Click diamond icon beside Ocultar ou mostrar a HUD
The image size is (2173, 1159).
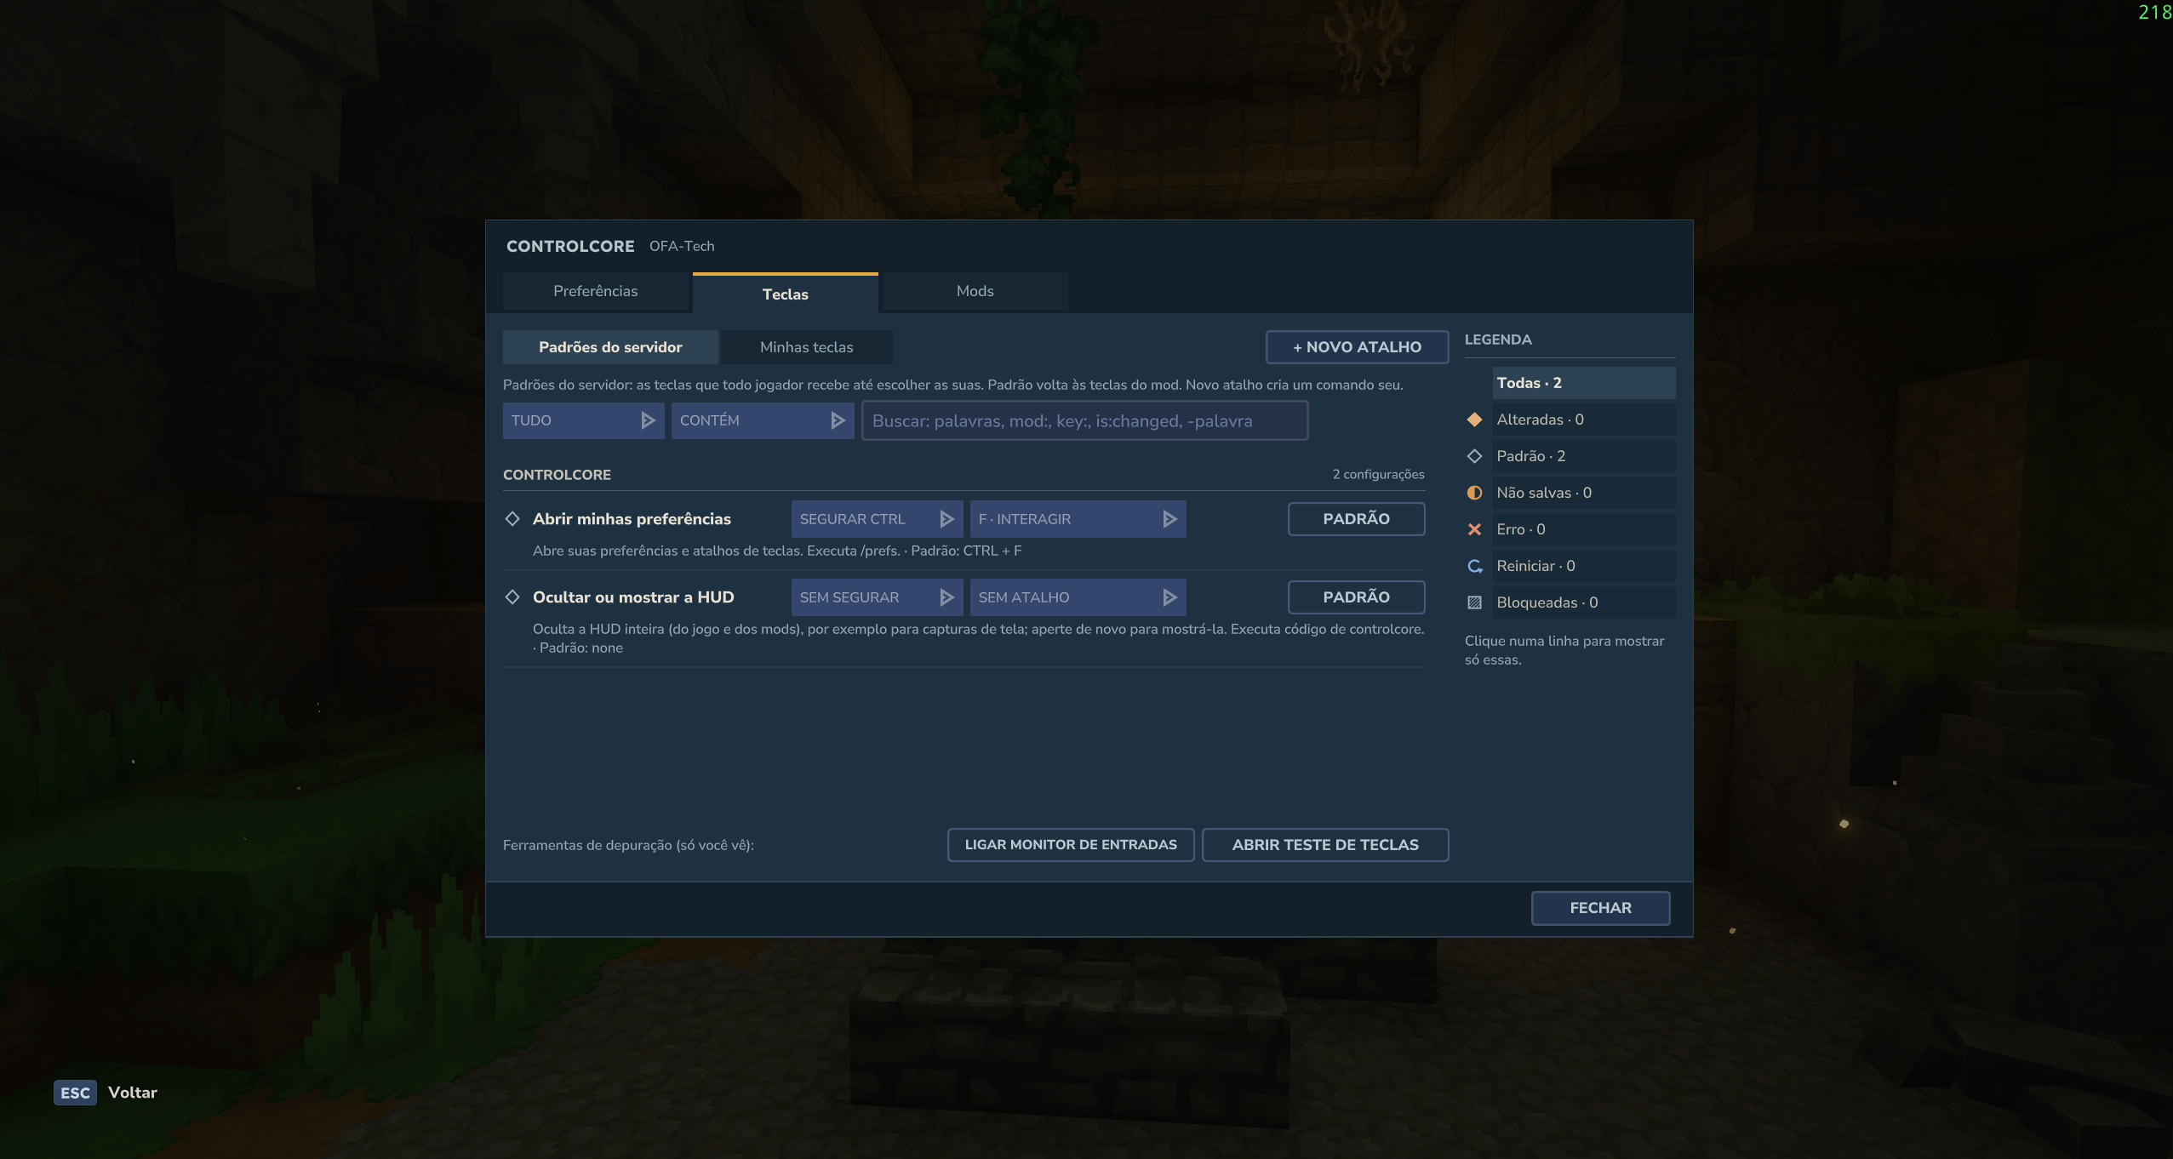[512, 597]
